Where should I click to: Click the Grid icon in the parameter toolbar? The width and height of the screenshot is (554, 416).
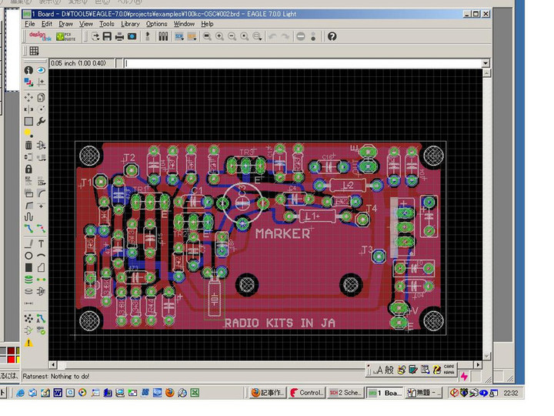tap(34, 51)
